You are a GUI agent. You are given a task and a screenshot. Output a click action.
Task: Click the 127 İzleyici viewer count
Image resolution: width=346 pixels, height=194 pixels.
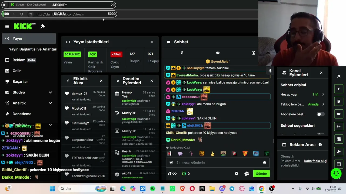click(135, 57)
